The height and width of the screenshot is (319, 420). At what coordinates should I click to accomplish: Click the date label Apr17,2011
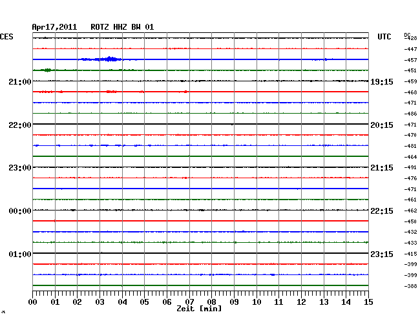coord(54,27)
